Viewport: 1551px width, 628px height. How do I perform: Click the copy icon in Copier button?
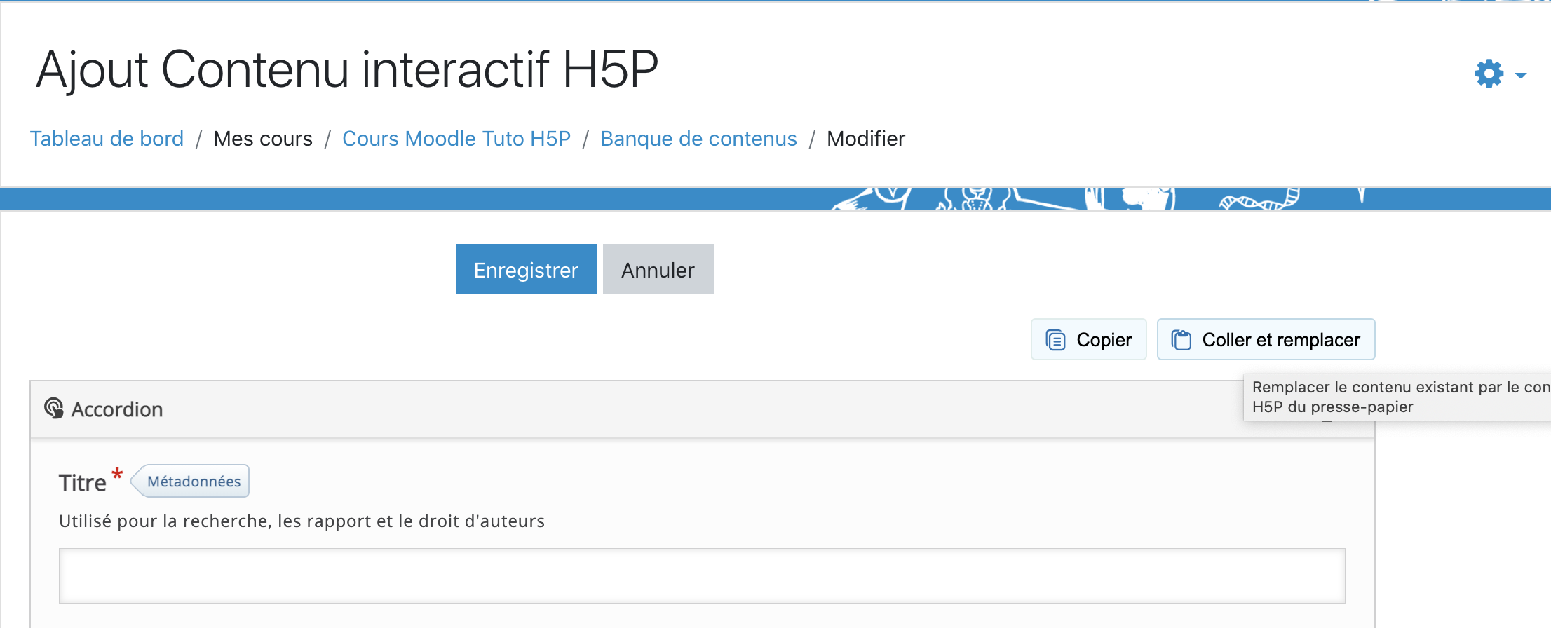pos(1055,340)
